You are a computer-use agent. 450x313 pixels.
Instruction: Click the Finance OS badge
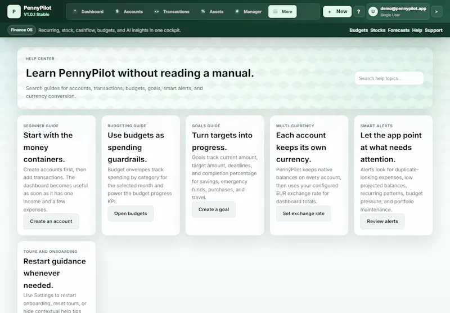[21, 30]
